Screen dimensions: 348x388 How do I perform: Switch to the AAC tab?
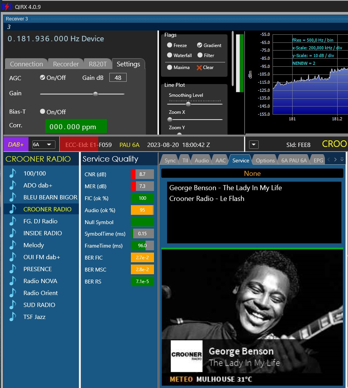[x=220, y=160]
